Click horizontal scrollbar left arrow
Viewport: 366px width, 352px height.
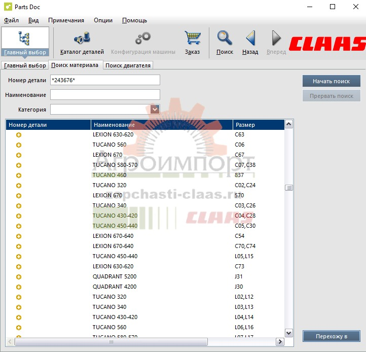[x=10, y=342]
